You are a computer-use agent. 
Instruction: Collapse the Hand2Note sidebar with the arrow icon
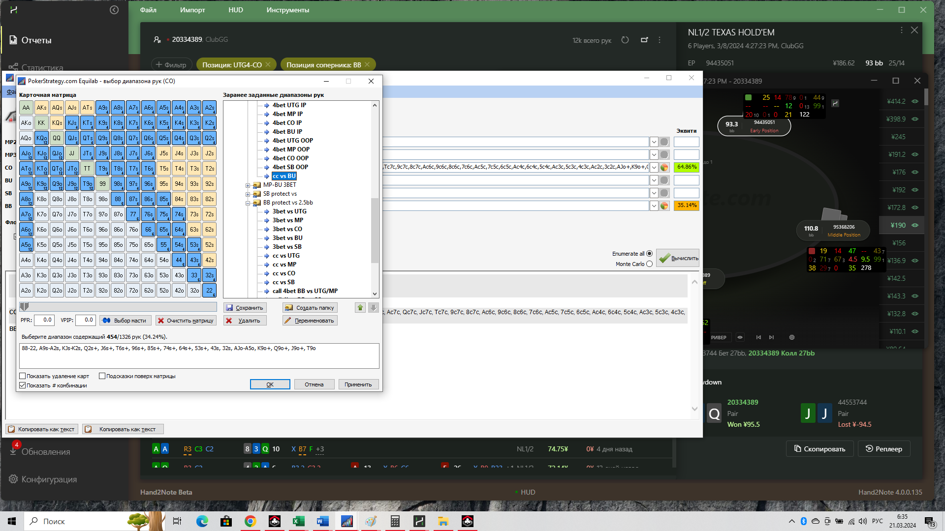pos(114,10)
